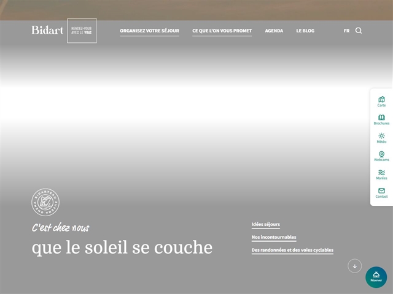Follow the Nos incontournables link
The image size is (393, 294).
274,237
